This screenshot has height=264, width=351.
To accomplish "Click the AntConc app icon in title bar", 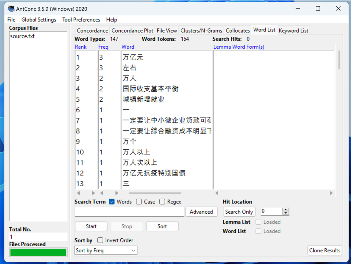I will (x=11, y=9).
